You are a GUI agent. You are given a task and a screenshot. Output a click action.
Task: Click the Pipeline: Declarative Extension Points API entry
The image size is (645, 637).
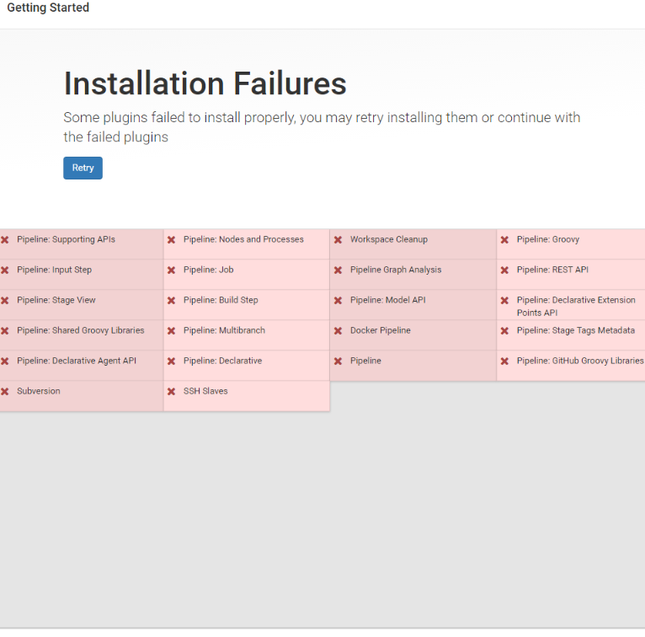coord(576,306)
